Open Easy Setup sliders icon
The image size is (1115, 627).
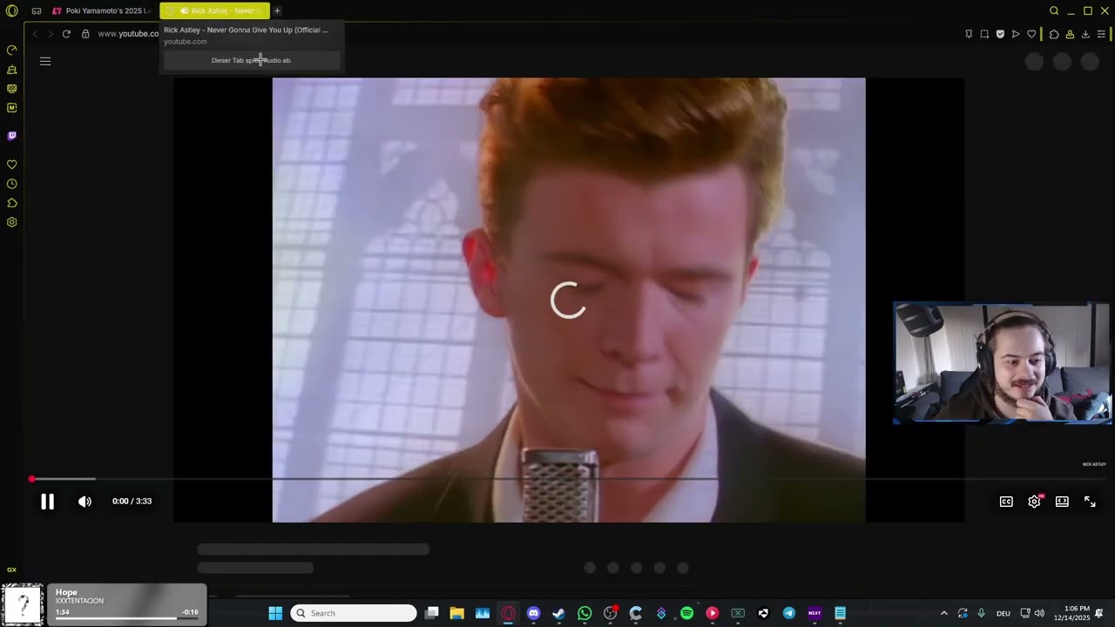[x=1101, y=34]
